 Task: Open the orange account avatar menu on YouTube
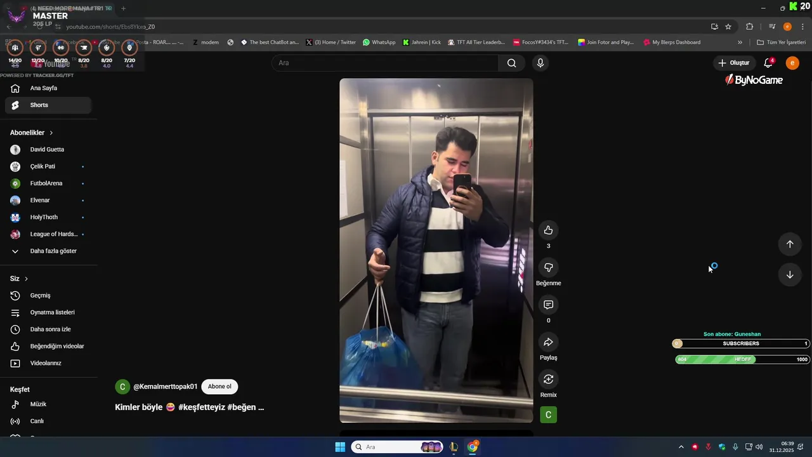tap(792, 63)
